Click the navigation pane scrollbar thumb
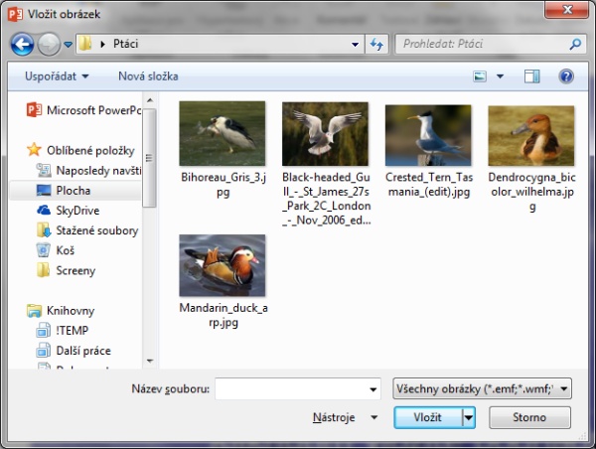Screen dimensions: 596x449 point(149,158)
